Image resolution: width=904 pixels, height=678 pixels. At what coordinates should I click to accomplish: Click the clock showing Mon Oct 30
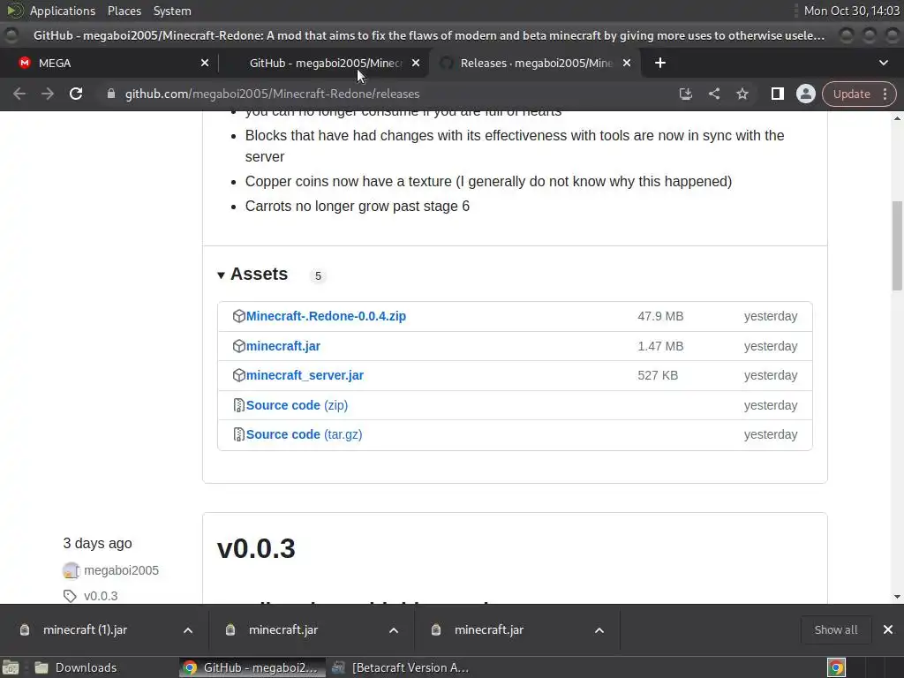click(x=852, y=11)
